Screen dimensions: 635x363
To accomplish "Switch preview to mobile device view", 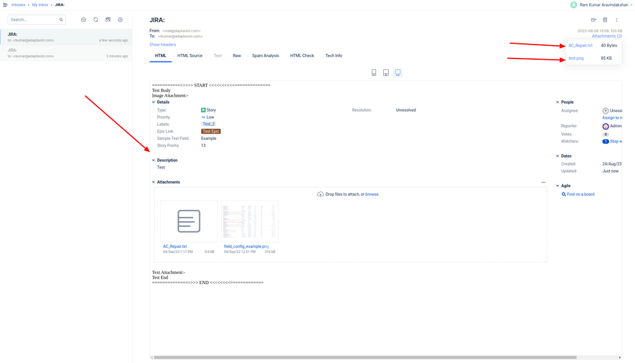I will (x=373, y=72).
